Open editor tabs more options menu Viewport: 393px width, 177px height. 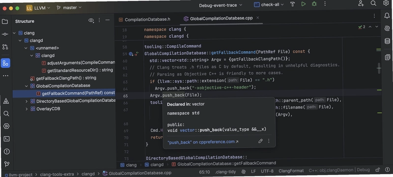click(x=374, y=16)
